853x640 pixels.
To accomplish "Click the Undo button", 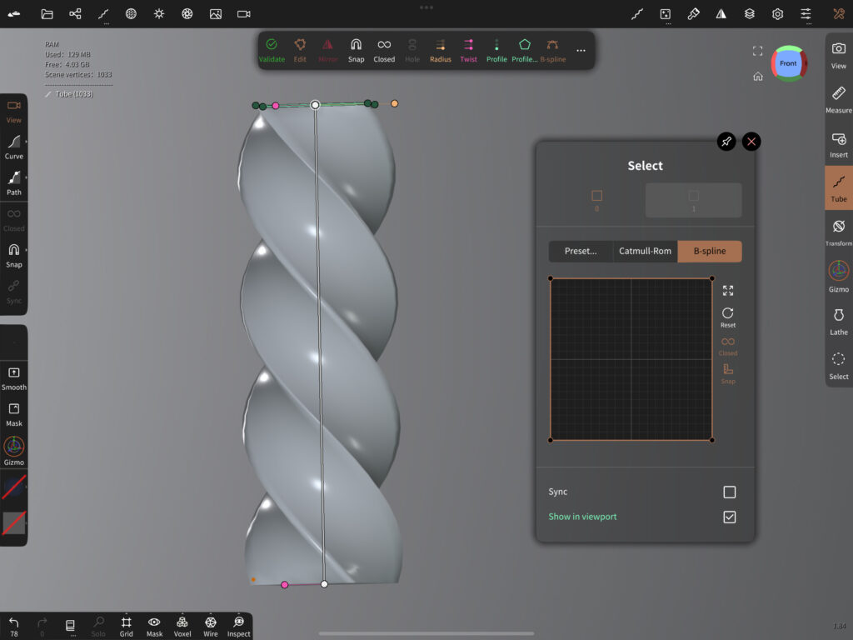I will coord(14,626).
